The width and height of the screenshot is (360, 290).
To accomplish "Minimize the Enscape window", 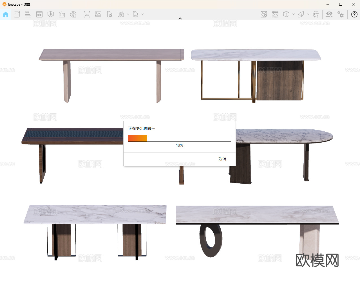I will click(328, 4).
